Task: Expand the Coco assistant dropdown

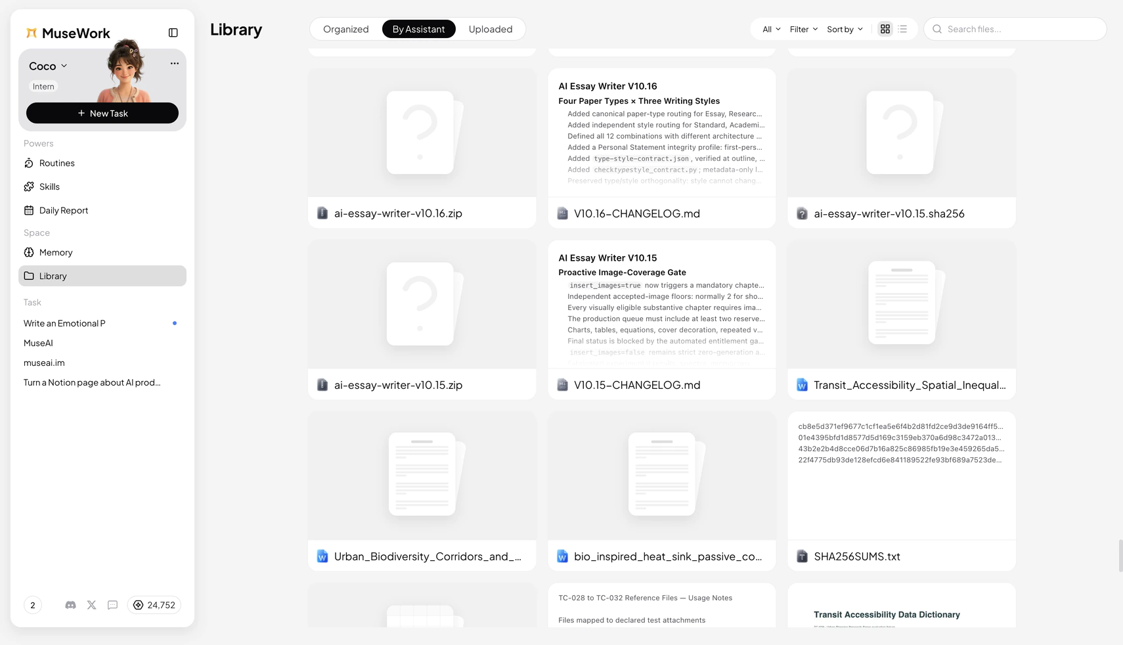Action: 49,66
